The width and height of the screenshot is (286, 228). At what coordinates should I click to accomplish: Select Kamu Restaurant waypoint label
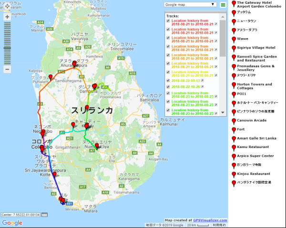[x=253, y=147]
